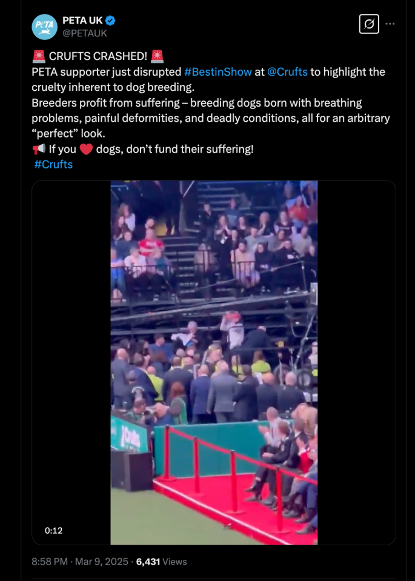Image resolution: width=415 pixels, height=581 pixels.
Task: Click the blue verified badge
Action: coord(110,21)
